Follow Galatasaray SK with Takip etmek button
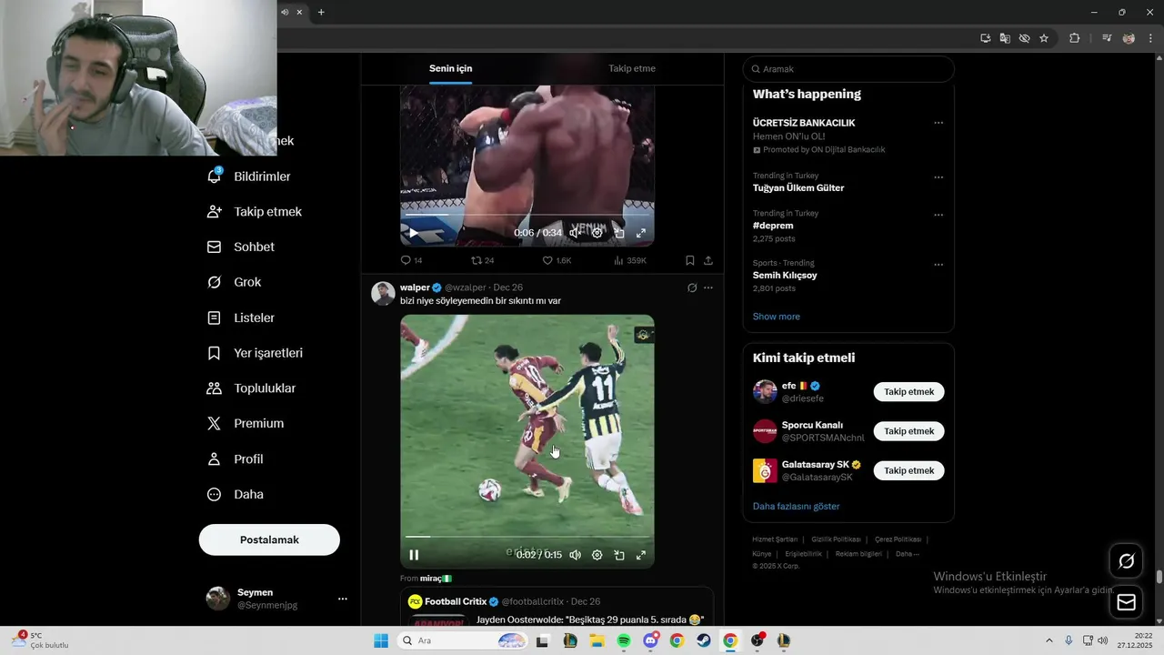1164x655 pixels. [x=909, y=470]
